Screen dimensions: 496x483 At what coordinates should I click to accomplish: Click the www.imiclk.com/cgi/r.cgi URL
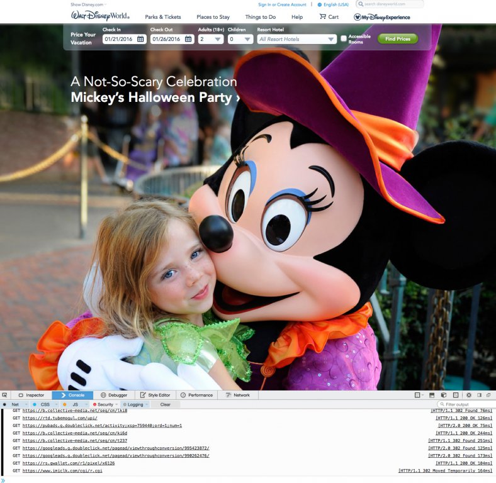pos(62,470)
